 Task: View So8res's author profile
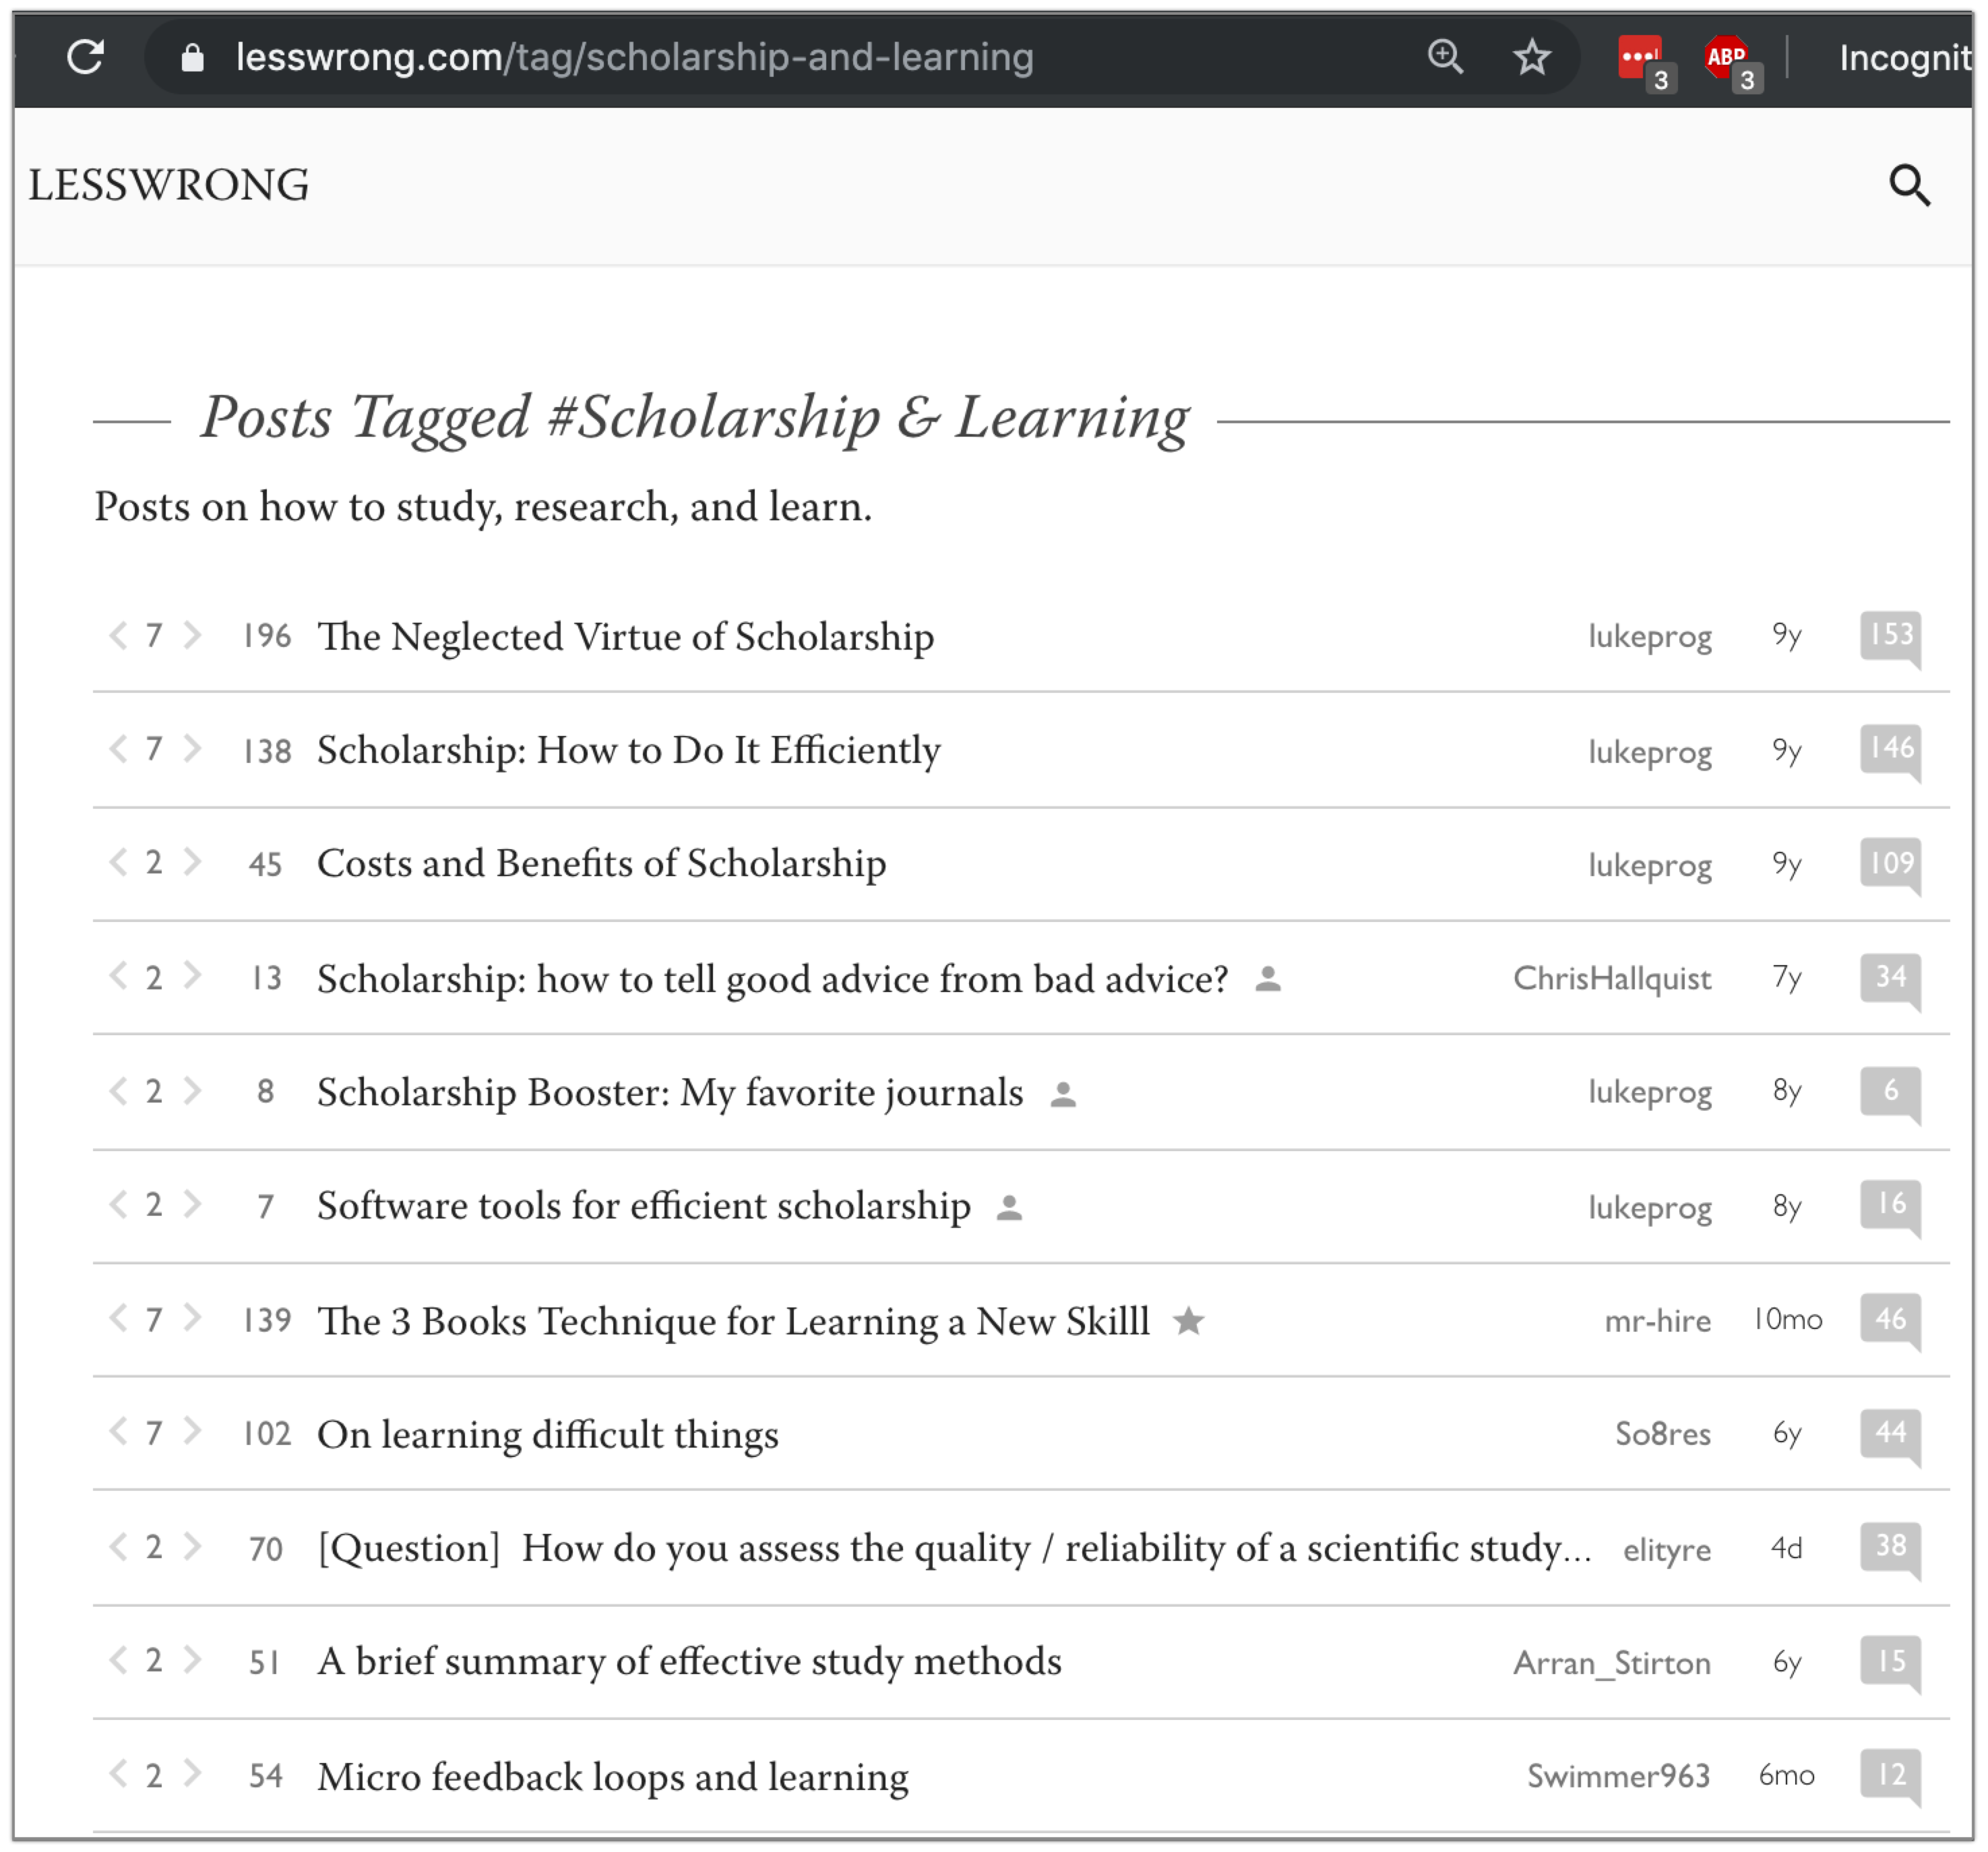pos(1663,1435)
